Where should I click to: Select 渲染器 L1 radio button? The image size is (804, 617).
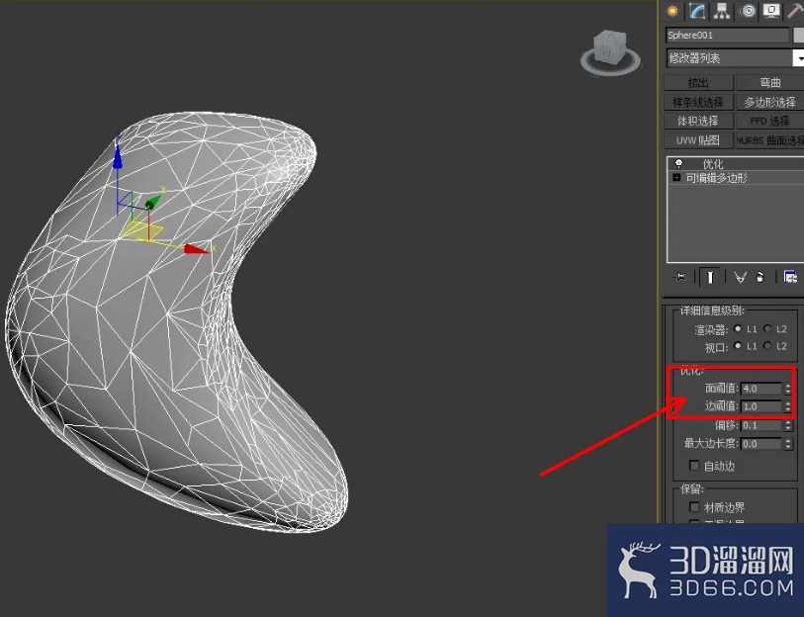click(738, 328)
